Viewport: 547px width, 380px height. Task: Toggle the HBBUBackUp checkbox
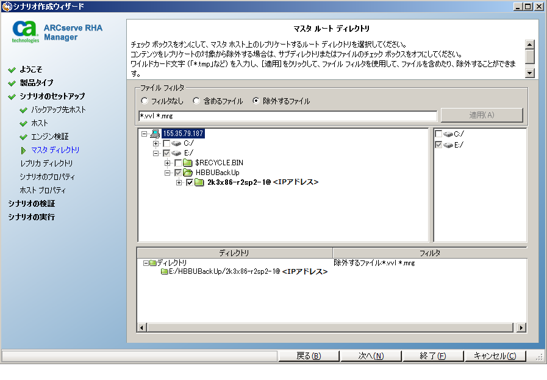178,173
